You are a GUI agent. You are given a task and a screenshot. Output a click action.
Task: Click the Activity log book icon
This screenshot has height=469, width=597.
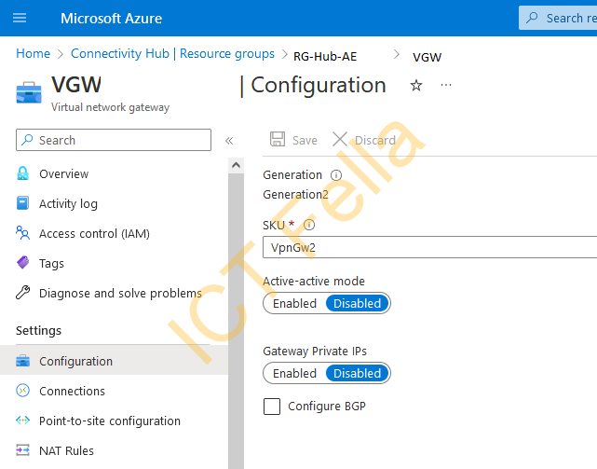[x=23, y=203]
